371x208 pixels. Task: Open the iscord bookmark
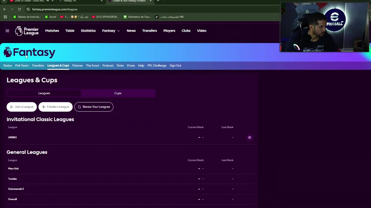tap(50, 17)
